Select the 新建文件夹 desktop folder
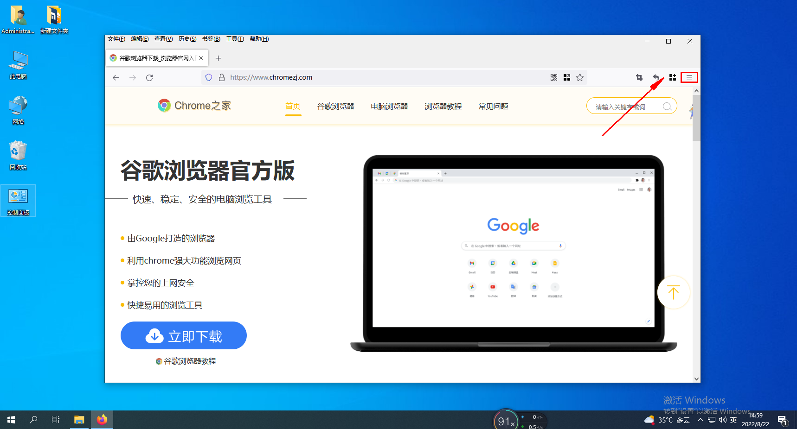The height and width of the screenshot is (429, 797). (x=54, y=19)
